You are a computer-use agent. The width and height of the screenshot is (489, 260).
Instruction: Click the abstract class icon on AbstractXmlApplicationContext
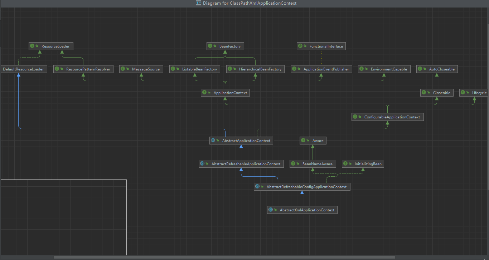(x=271, y=210)
